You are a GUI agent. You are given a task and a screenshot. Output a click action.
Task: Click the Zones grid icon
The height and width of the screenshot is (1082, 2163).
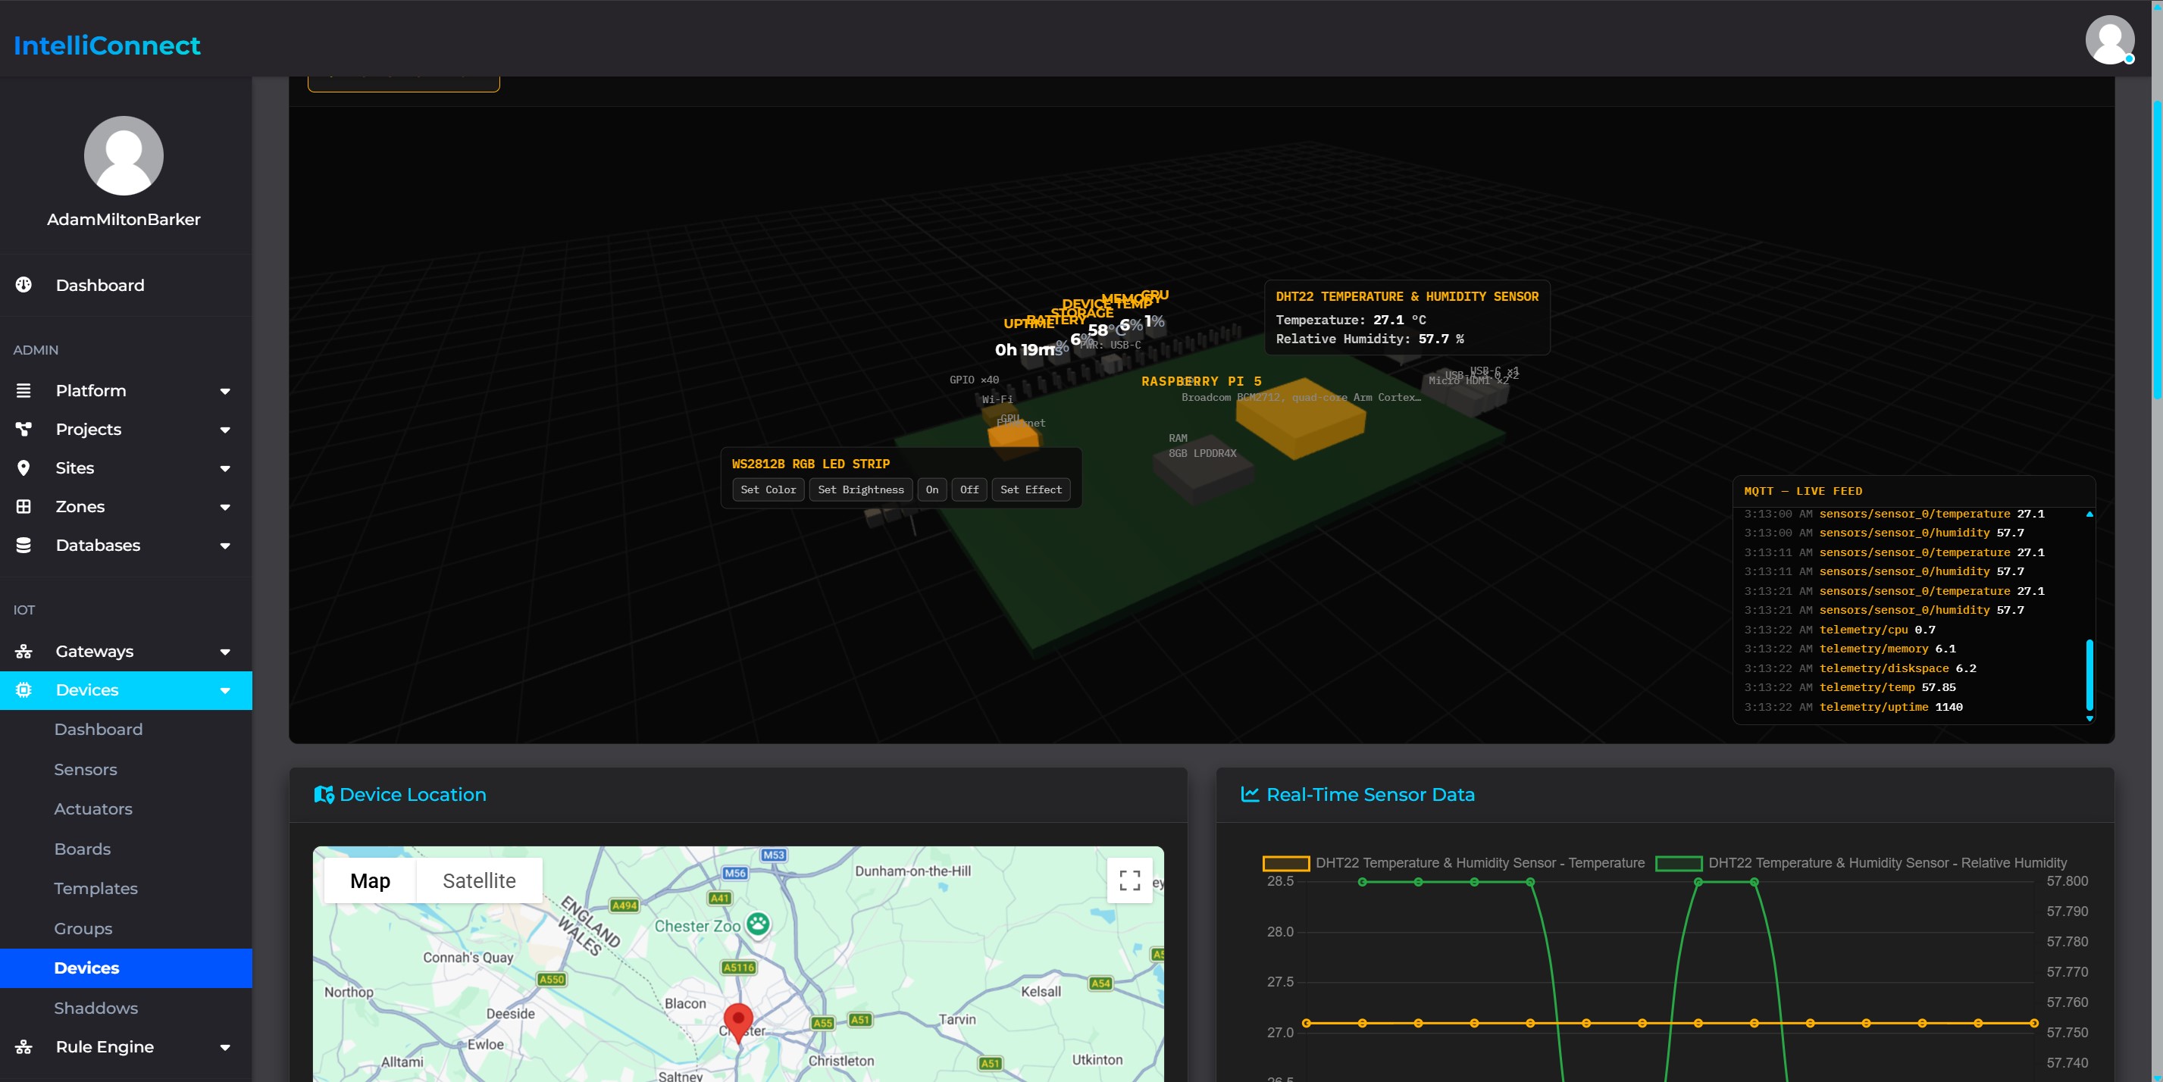(x=23, y=506)
